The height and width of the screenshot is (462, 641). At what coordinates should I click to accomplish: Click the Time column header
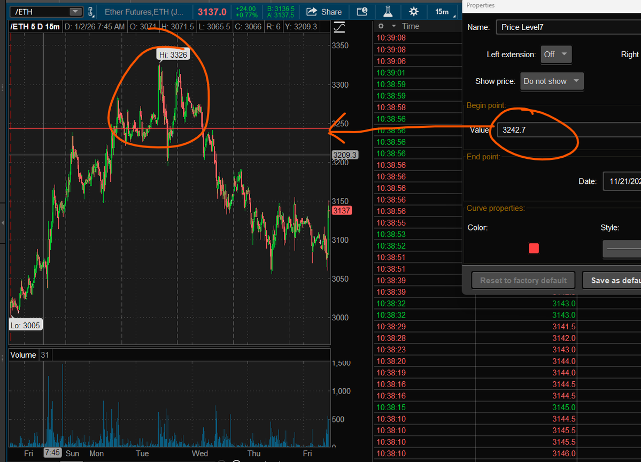pos(411,26)
